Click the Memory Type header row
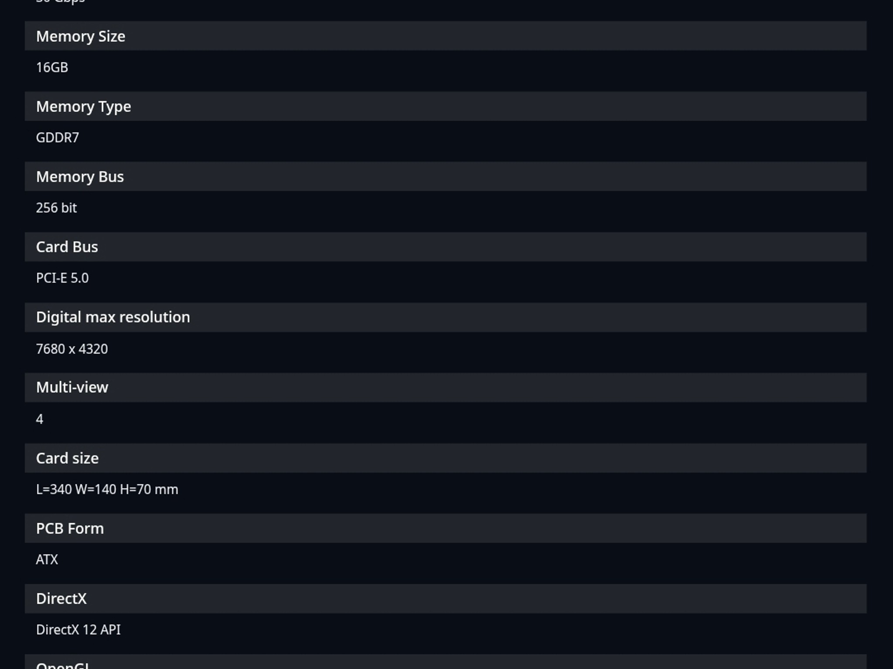The height and width of the screenshot is (669, 893). (446, 106)
